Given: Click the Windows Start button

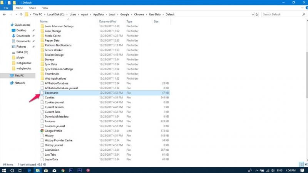Looking at the screenshot, I should (x=4, y=170).
